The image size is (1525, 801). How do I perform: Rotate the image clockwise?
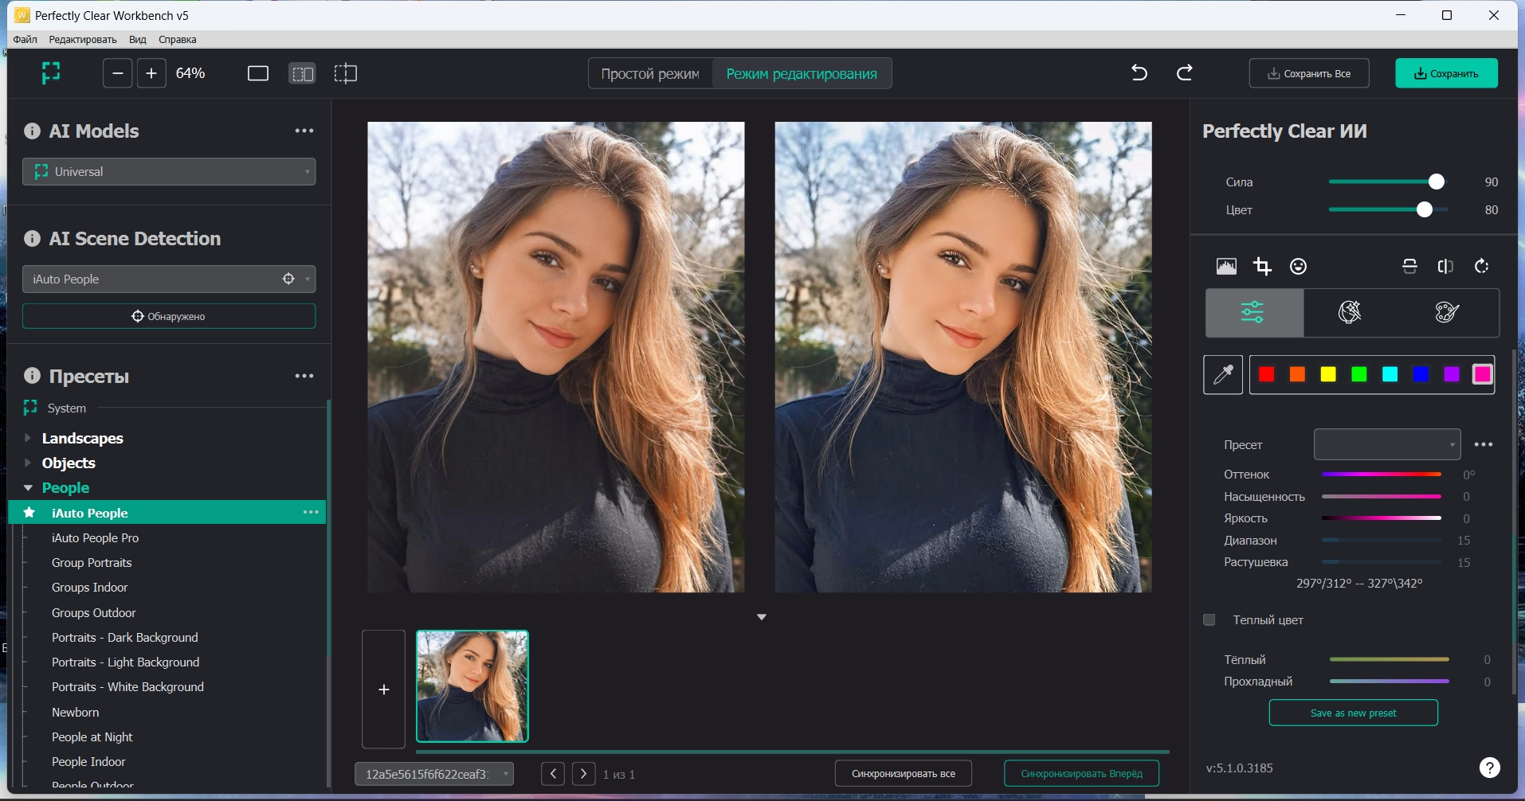(x=1482, y=266)
